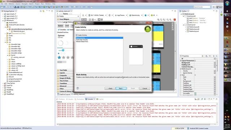This screenshot has height=130, width=231.
Task: Click the green Run toolbar icon
Action: (x=44, y=7)
